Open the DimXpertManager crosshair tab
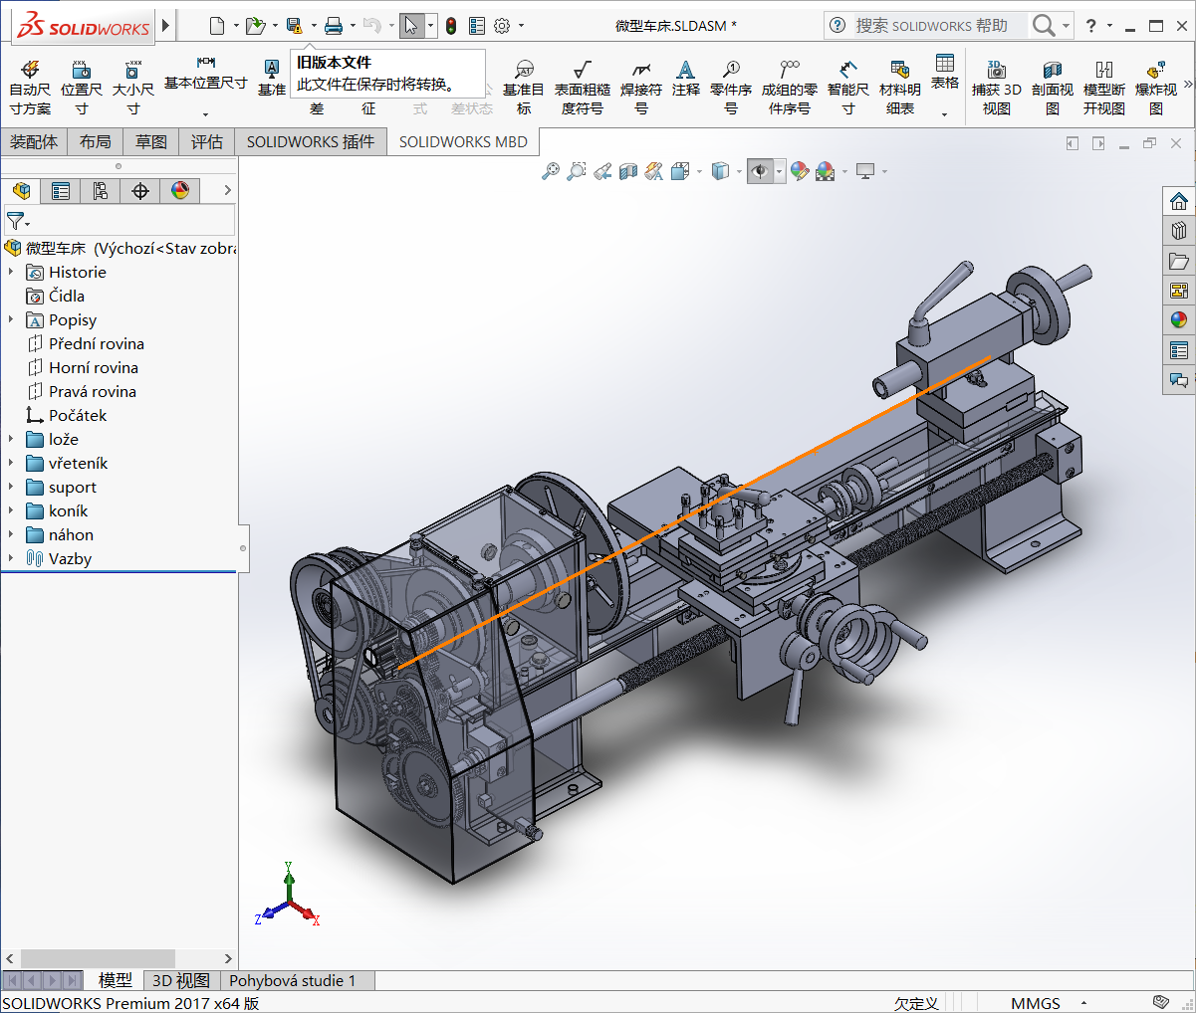Viewport: 1196px width, 1013px height. pyautogui.click(x=140, y=191)
